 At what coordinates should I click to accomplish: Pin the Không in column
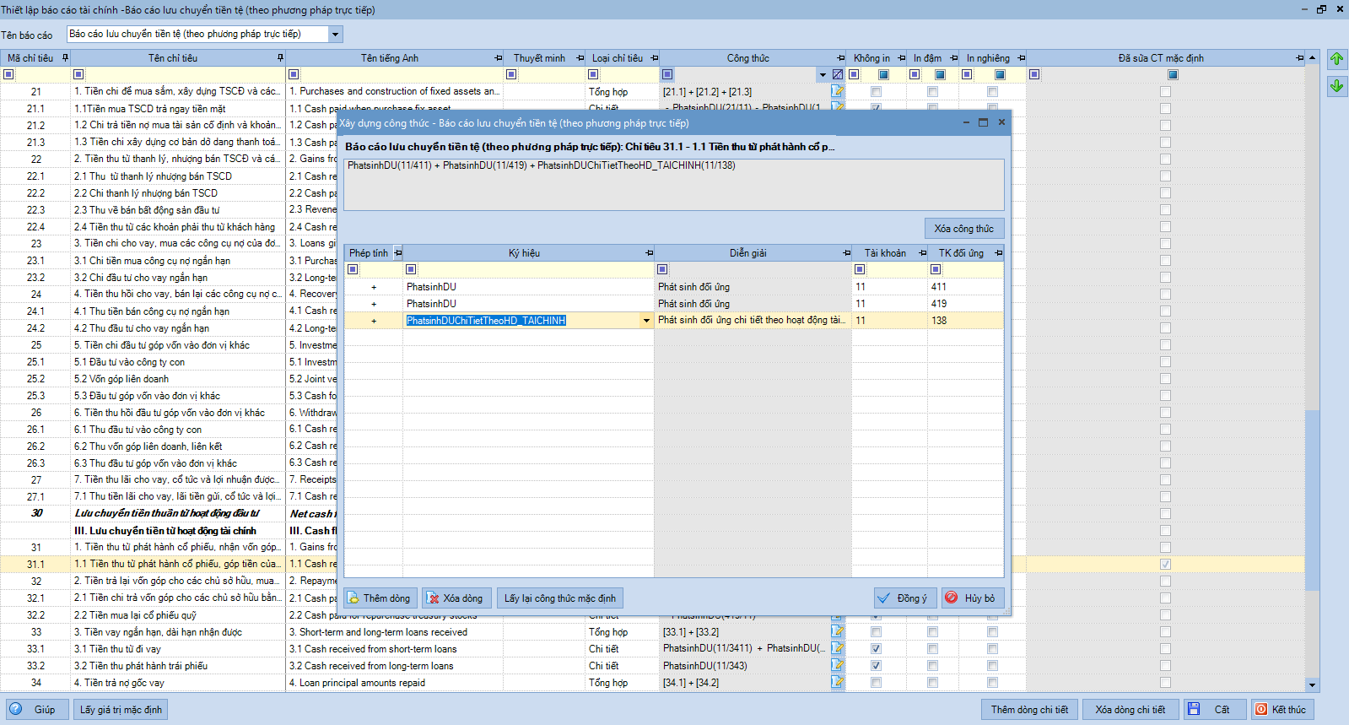click(901, 58)
